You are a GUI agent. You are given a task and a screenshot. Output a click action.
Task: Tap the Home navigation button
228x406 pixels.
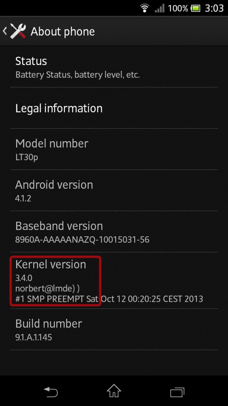(x=114, y=391)
